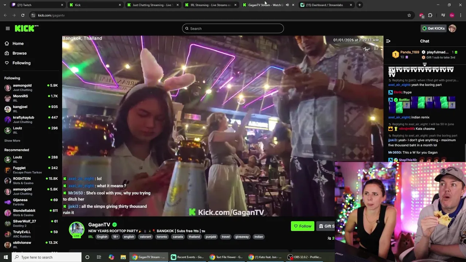Viewport: 466px width, 262px height.
Task: Open the kraftykaylub followed channel
Action: [x=31, y=119]
